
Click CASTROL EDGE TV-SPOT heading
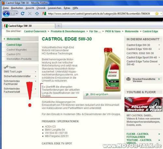[x=57, y=143]
